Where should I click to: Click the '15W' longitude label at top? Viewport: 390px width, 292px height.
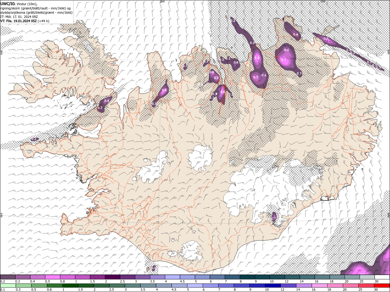click(323, 1)
